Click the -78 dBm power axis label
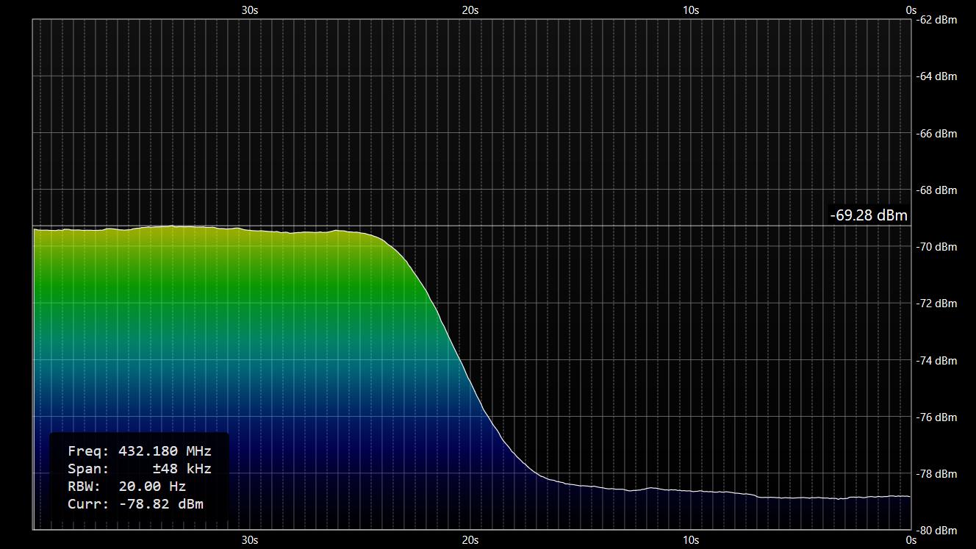The width and height of the screenshot is (976, 549). (x=937, y=474)
